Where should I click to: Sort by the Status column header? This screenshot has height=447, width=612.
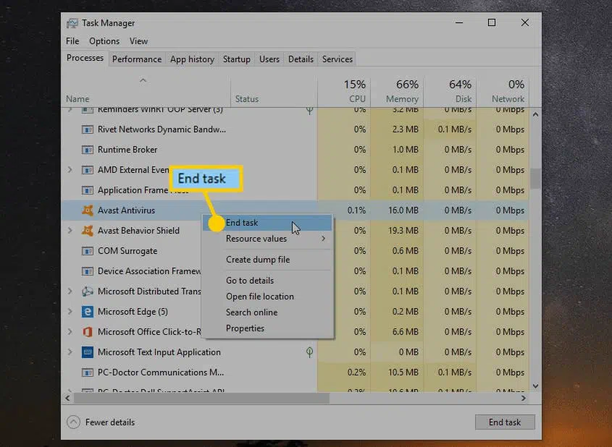274,92
